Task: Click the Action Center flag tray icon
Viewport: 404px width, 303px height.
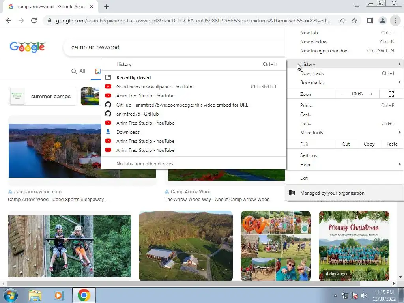Action: click(355, 296)
